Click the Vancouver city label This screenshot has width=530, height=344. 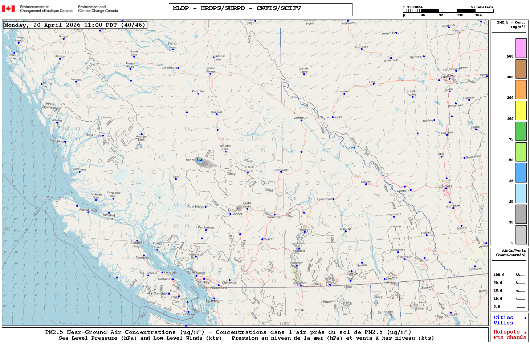click(196, 273)
